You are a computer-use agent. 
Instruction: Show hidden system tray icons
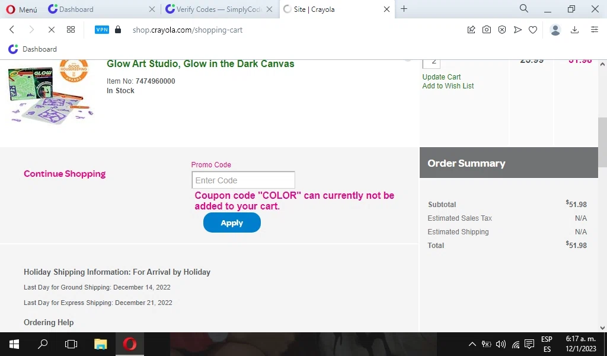coord(472,344)
